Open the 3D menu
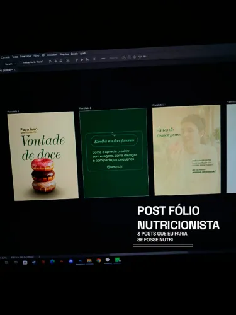This screenshot has width=236, height=315. coord(43,55)
